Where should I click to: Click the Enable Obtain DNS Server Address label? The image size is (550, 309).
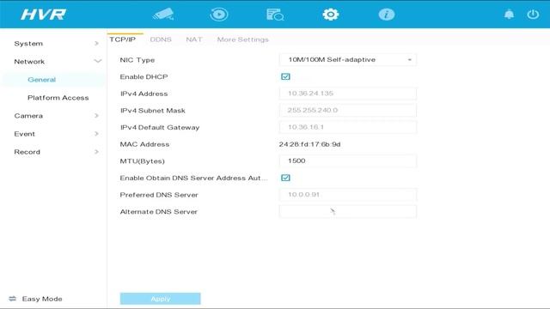pyautogui.click(x=193, y=178)
